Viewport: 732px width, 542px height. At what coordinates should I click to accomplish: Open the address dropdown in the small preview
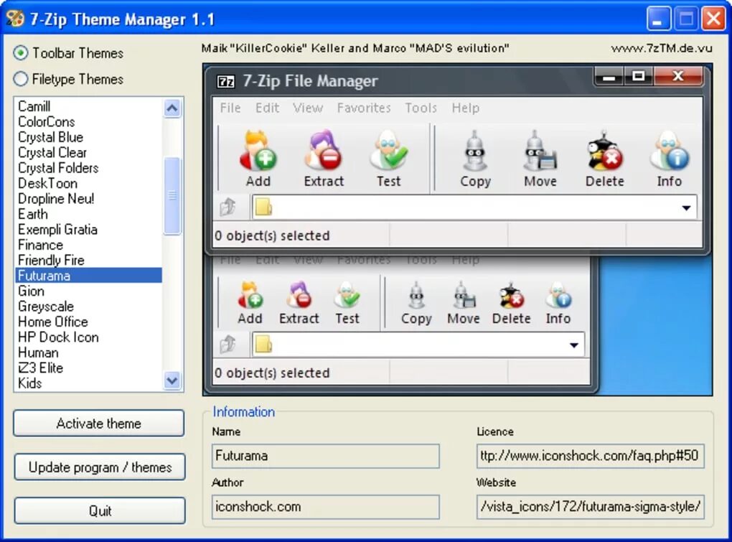point(573,345)
